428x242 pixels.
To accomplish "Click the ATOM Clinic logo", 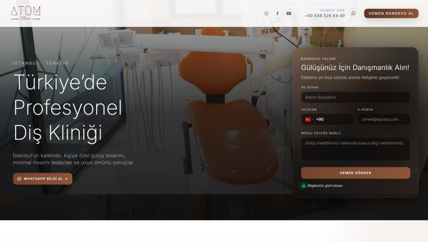I will point(25,13).
